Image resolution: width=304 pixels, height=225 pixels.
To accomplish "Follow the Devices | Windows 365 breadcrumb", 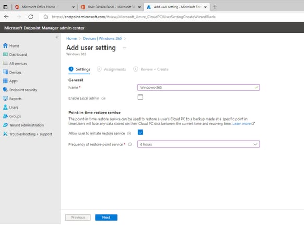I will (x=102, y=39).
